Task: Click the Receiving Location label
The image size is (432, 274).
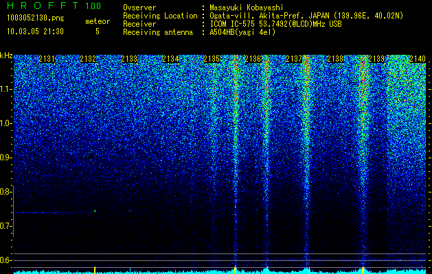Action: [160, 16]
